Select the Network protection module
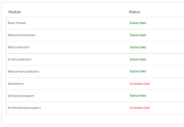 [22, 35]
